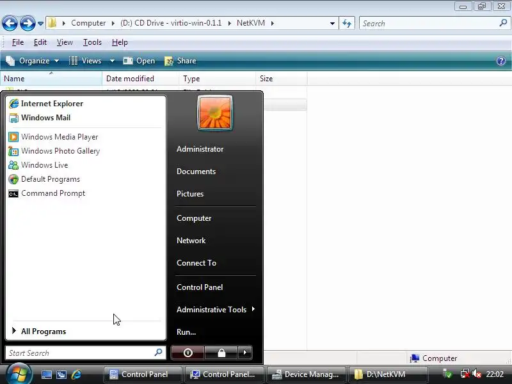Switch to D:\NetKVM taskbar button

388,374
